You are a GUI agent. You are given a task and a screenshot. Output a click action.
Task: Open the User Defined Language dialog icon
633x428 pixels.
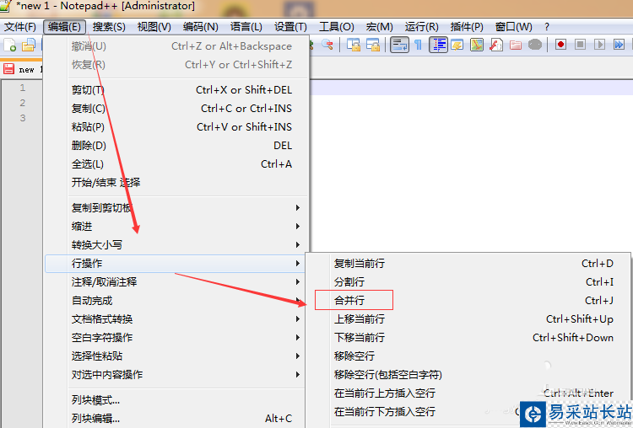pos(457,45)
